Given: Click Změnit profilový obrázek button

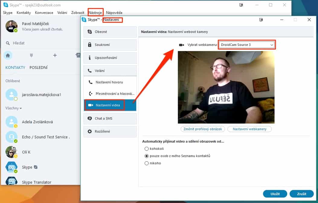Looking at the screenshot, I should point(203,129).
